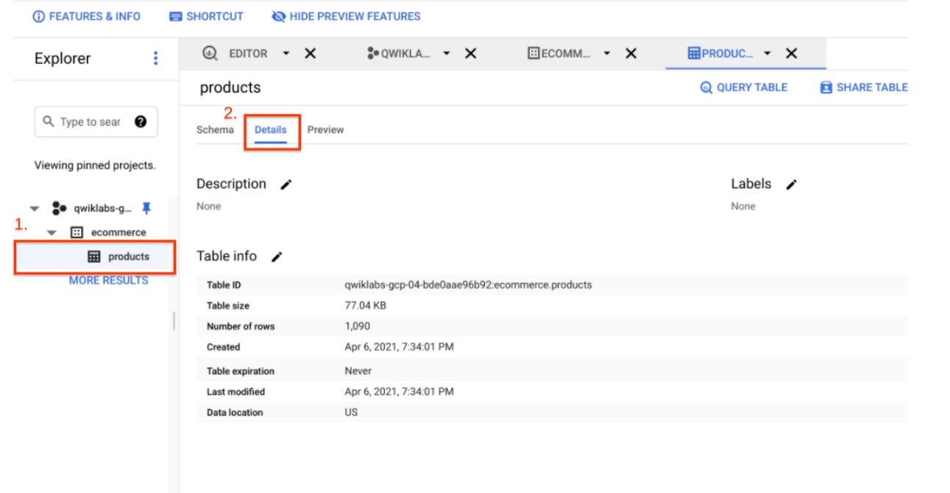Click the More Results link
Viewport: 950px width, 493px height.
point(108,281)
